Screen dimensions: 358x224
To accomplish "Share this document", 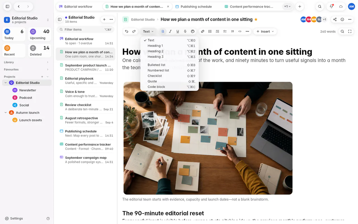I will tap(335, 19).
